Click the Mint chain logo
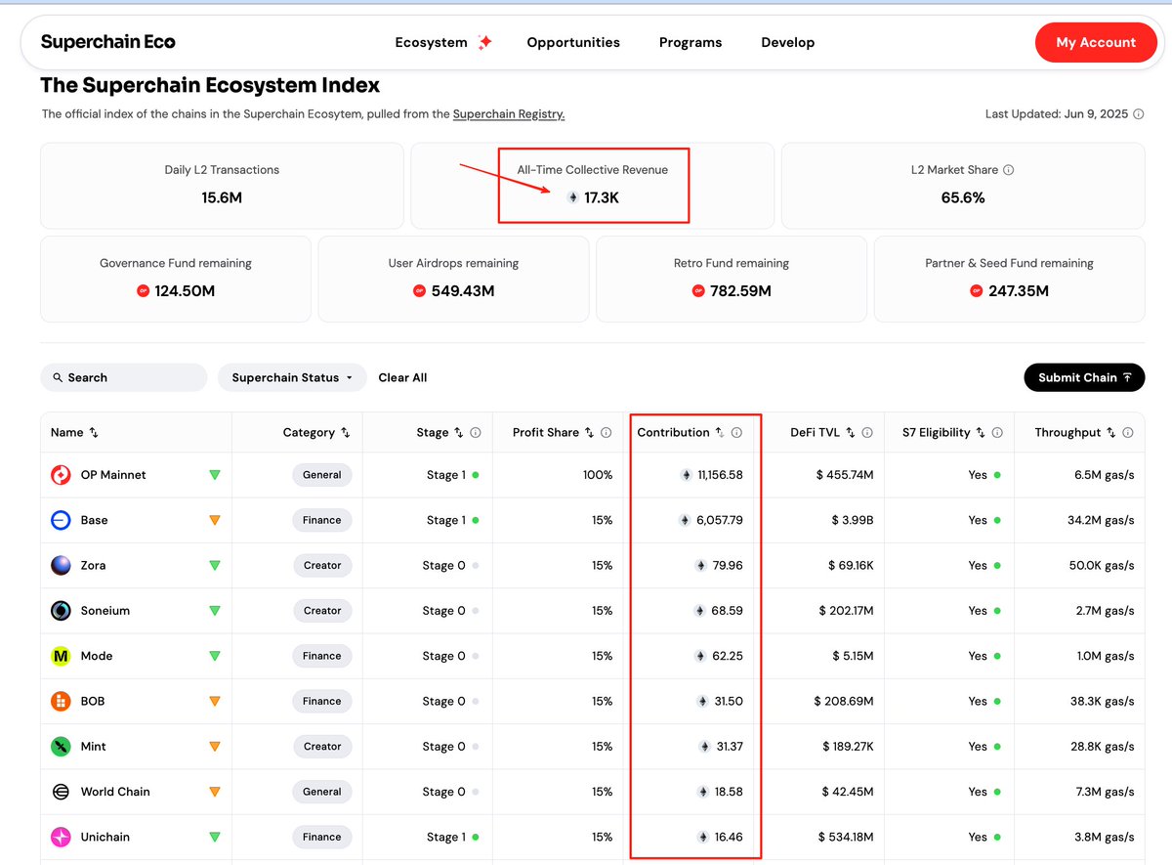The height and width of the screenshot is (865, 1172). 61,747
